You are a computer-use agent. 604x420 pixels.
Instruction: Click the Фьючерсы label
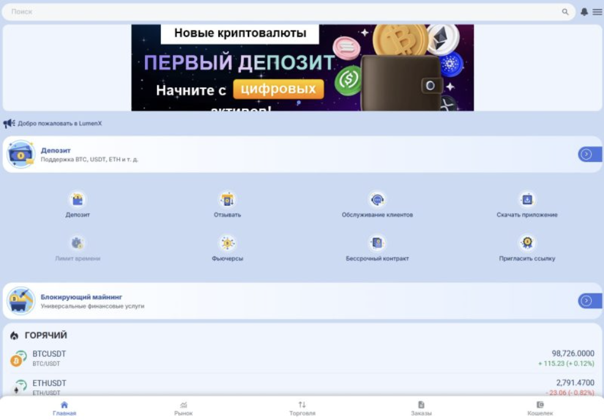click(x=227, y=259)
